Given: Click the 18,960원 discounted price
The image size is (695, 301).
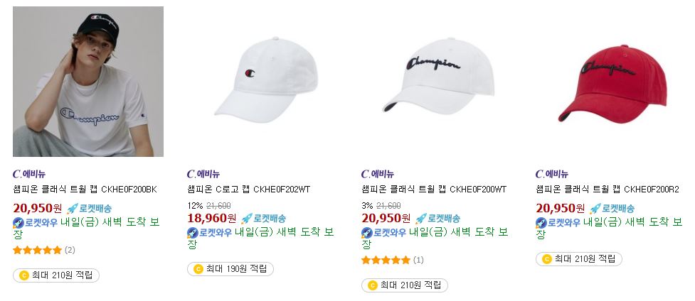Looking at the screenshot, I should pyautogui.click(x=212, y=218).
